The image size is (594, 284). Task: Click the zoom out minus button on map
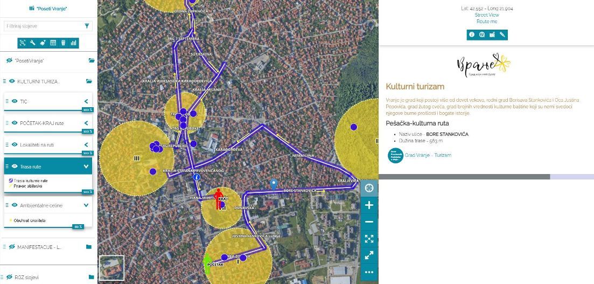tap(369, 222)
